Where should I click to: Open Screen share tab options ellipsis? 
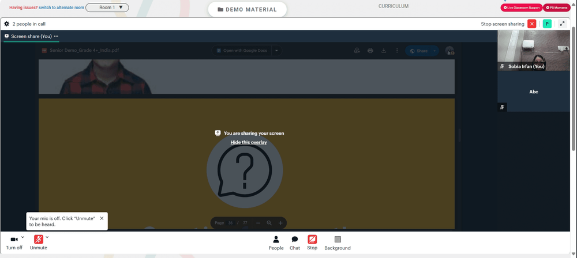coord(57,36)
